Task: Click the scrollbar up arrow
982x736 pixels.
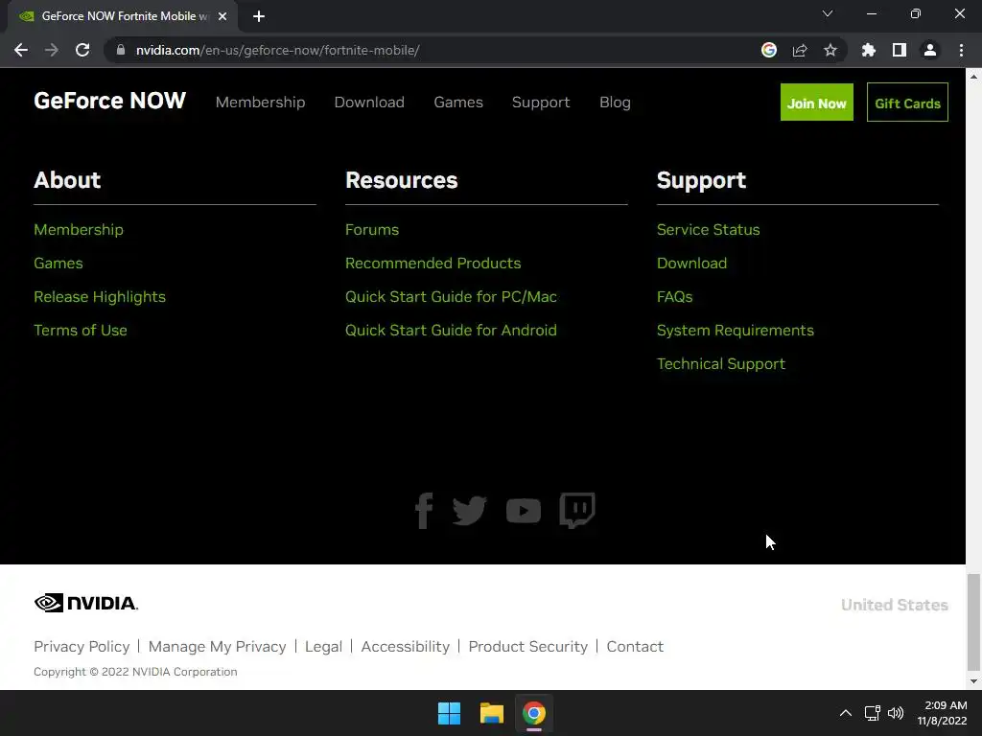Action: tap(973, 77)
